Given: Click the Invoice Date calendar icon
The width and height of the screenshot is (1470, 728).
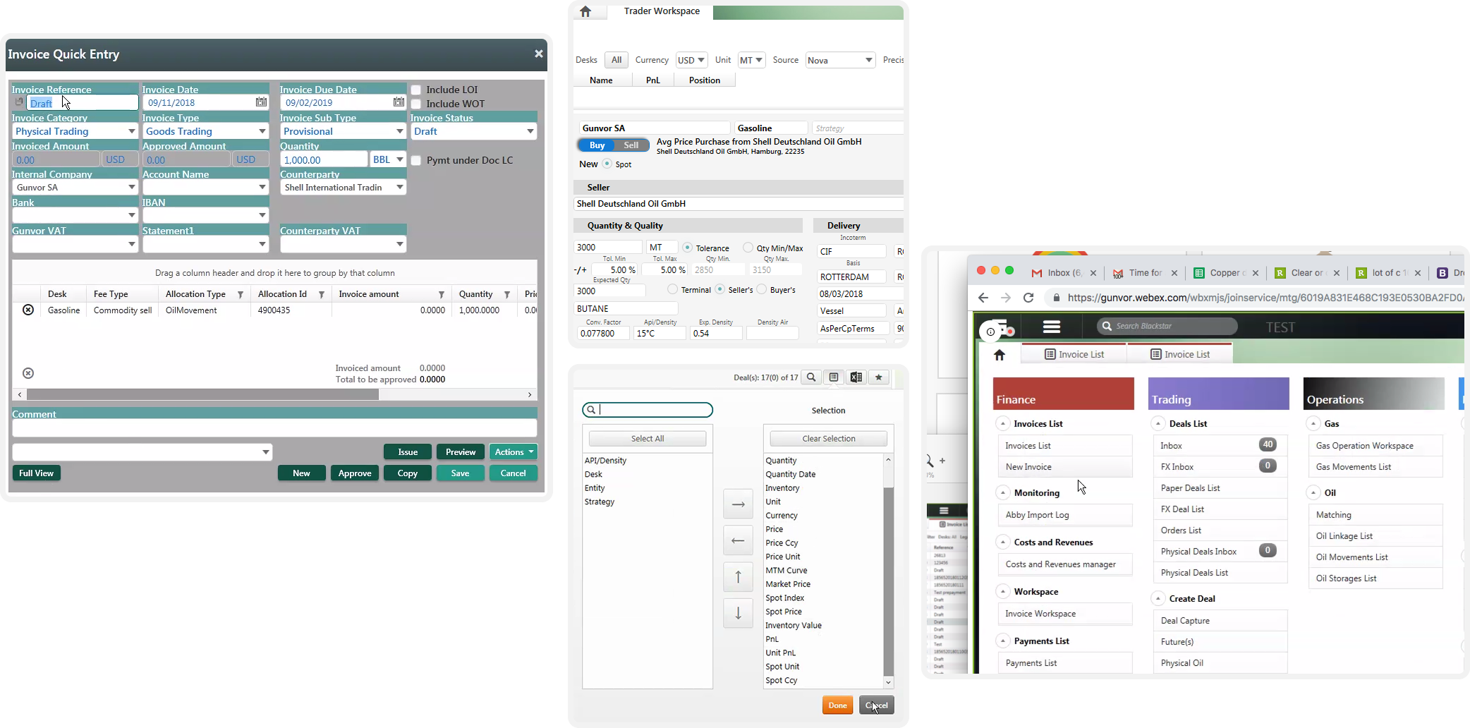Looking at the screenshot, I should 261,103.
